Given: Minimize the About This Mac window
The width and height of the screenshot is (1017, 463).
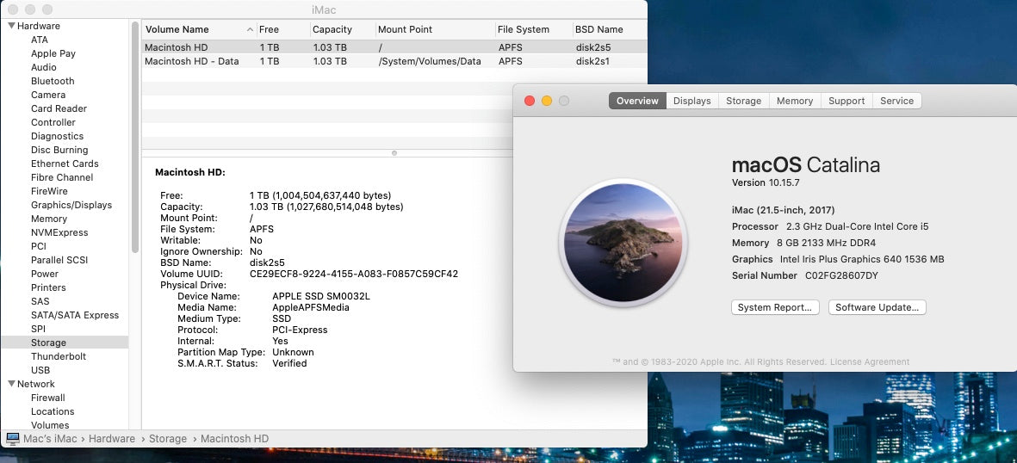Looking at the screenshot, I should coord(547,101).
